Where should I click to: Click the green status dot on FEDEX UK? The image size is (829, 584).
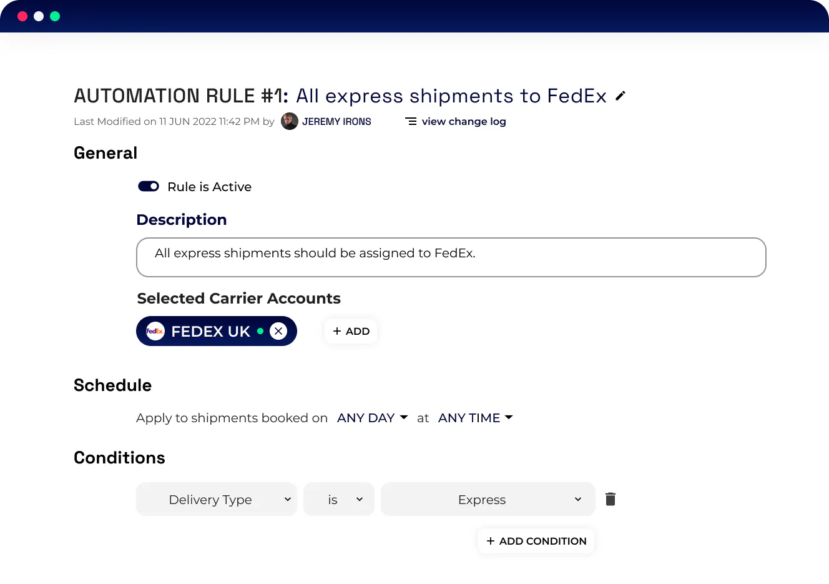pyautogui.click(x=260, y=331)
